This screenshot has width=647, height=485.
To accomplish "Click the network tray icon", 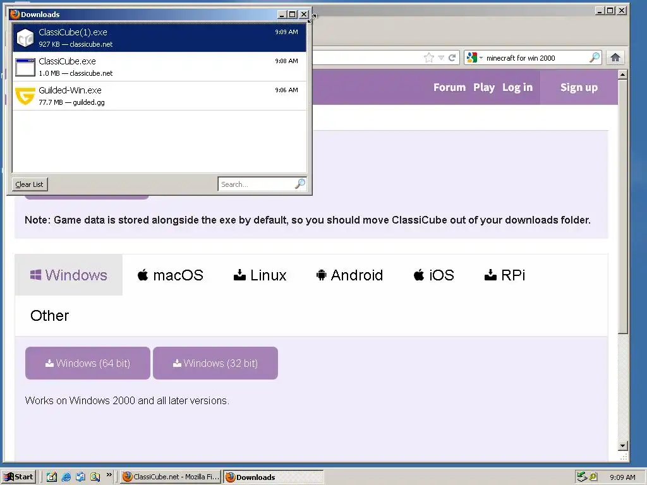I will [582, 477].
